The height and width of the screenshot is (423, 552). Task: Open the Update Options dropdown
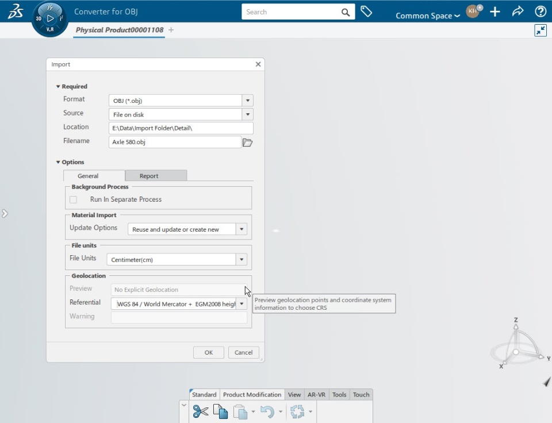[x=241, y=229]
